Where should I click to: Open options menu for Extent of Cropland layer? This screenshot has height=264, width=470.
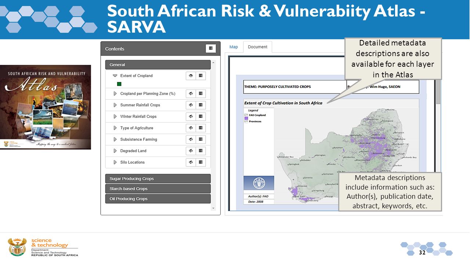click(201, 76)
